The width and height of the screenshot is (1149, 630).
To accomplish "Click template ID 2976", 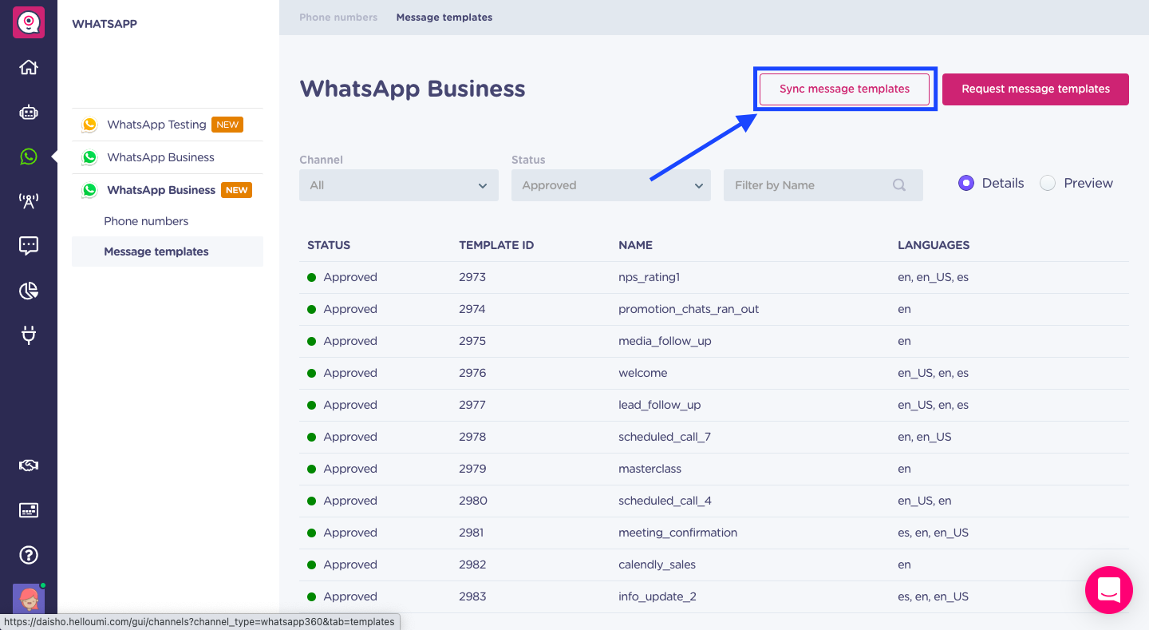I will coord(472,373).
